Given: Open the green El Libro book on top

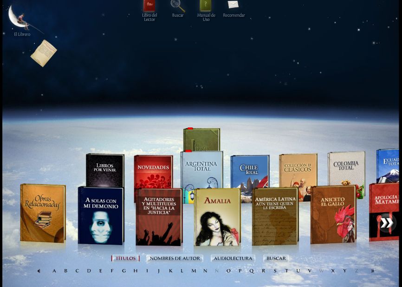Looking at the screenshot, I should coord(201,139).
